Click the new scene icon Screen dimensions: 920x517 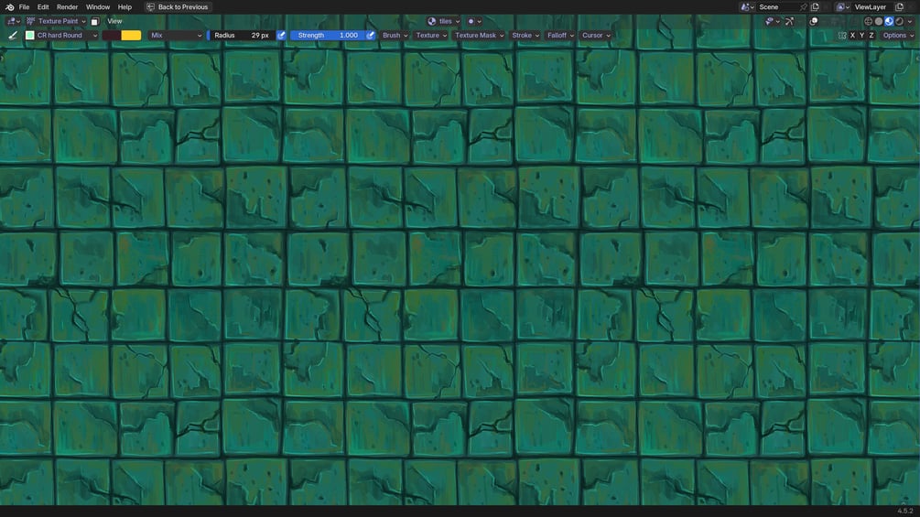[x=815, y=7]
